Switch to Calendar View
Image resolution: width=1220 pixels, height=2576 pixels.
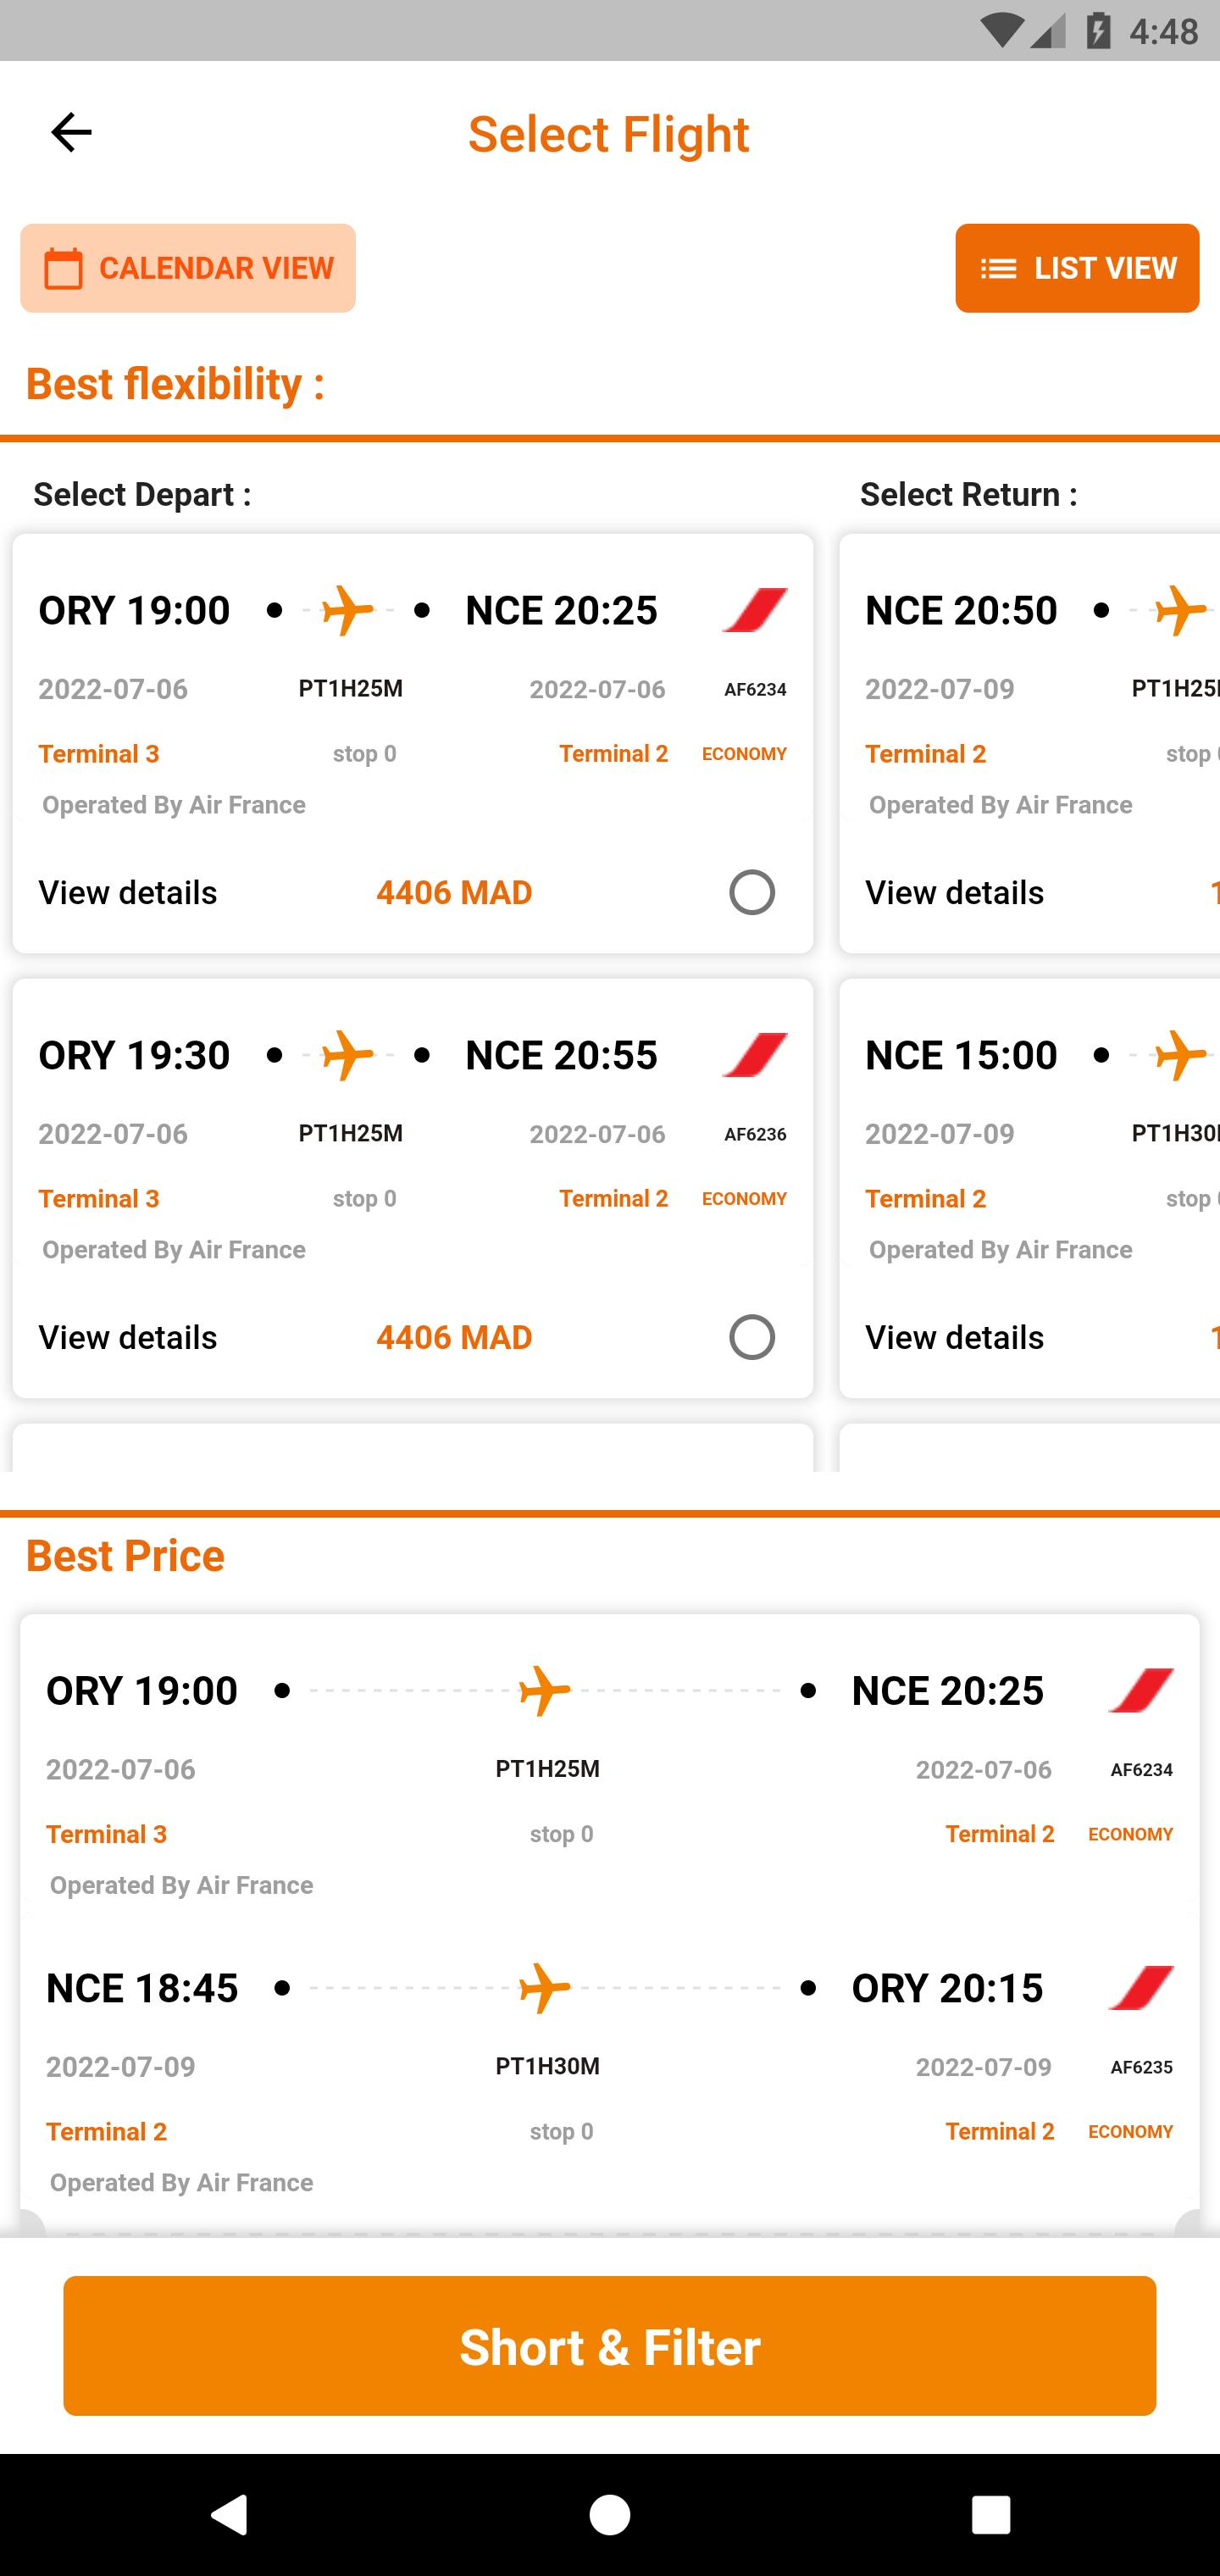pyautogui.click(x=188, y=268)
